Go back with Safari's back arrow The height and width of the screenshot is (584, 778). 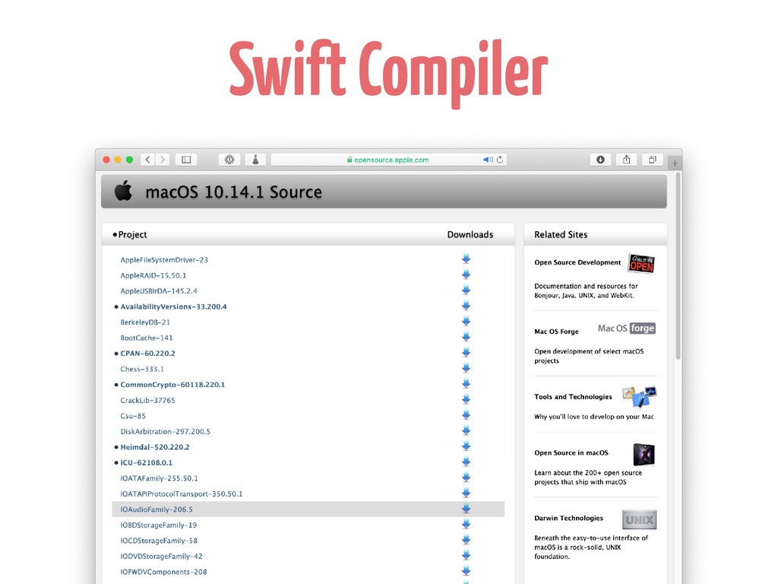tap(147, 160)
